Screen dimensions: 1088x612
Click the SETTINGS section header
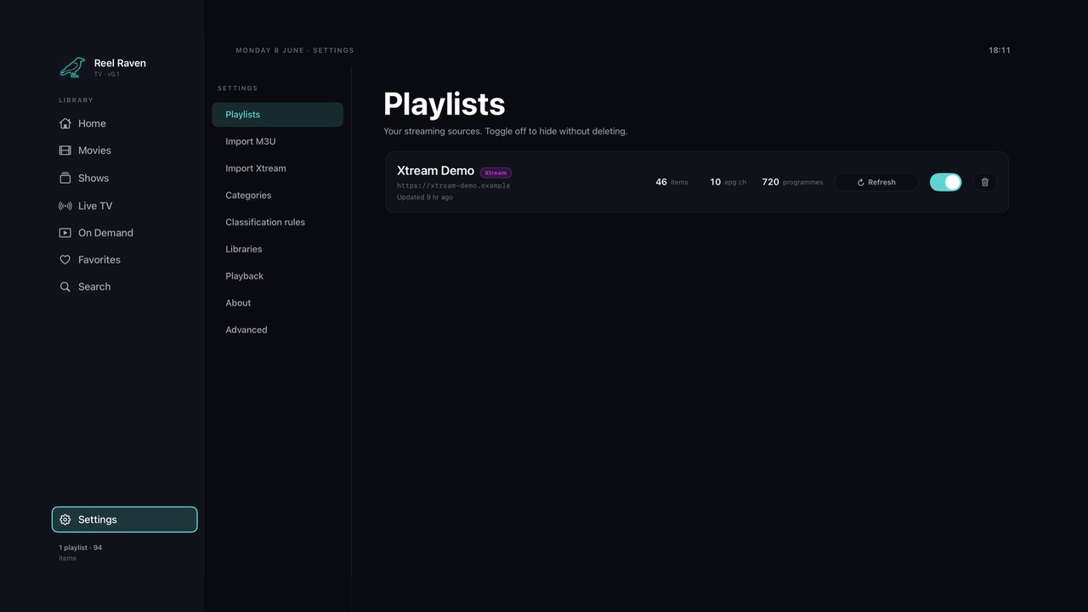tap(238, 88)
